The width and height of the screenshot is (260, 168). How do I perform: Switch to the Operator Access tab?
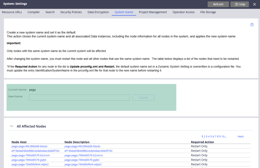coord(184,12)
